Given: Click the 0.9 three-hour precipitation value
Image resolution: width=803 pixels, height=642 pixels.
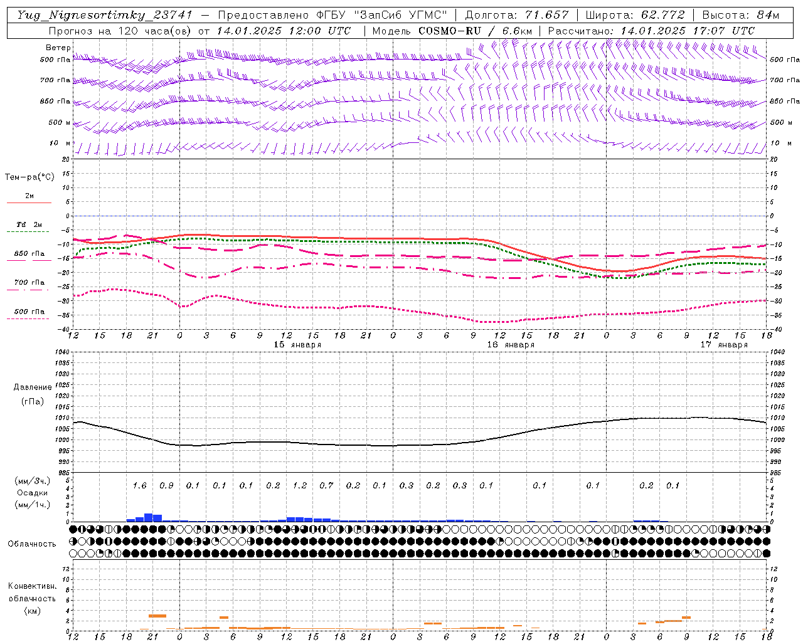Looking at the screenshot, I should 166,486.
